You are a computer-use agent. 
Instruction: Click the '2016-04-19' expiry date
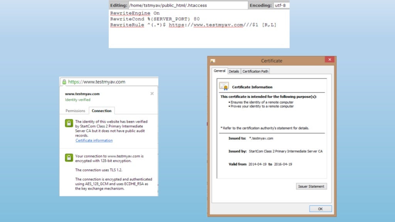click(x=283, y=164)
